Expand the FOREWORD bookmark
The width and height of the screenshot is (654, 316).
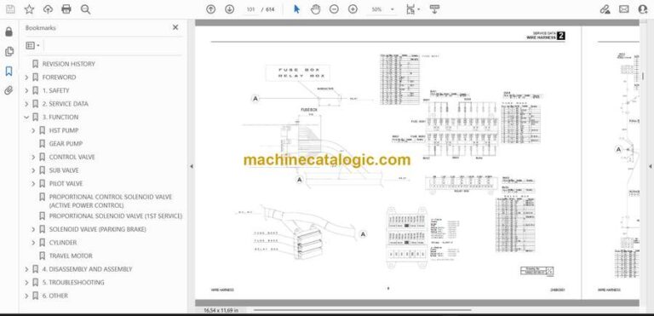(26, 78)
